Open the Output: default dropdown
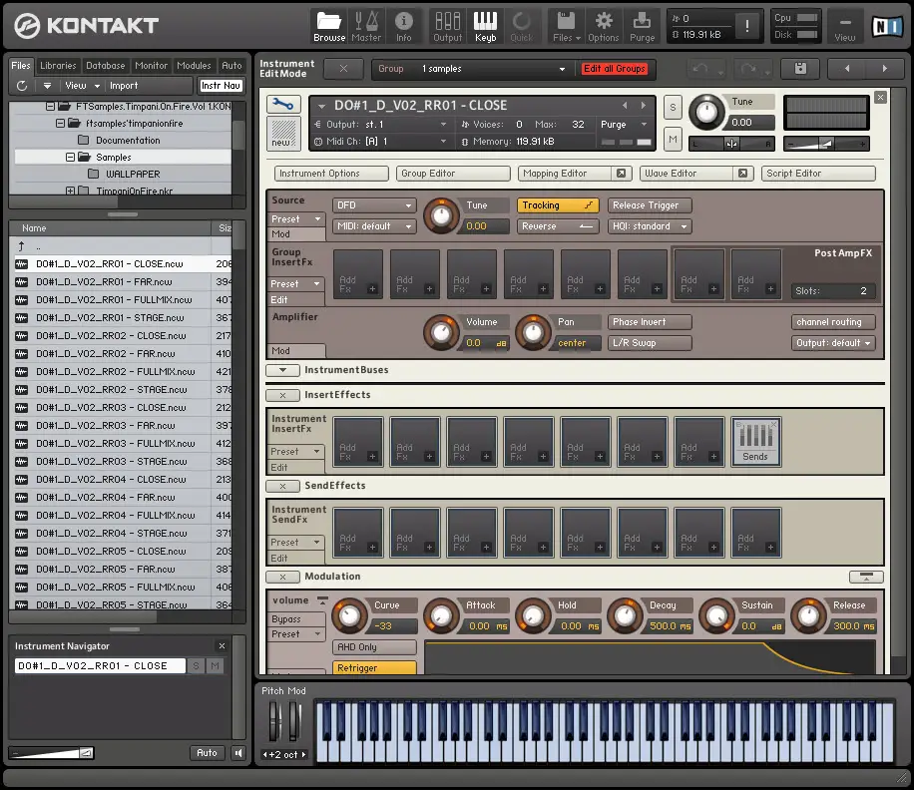Viewport: 914px width, 790px height. 833,342
